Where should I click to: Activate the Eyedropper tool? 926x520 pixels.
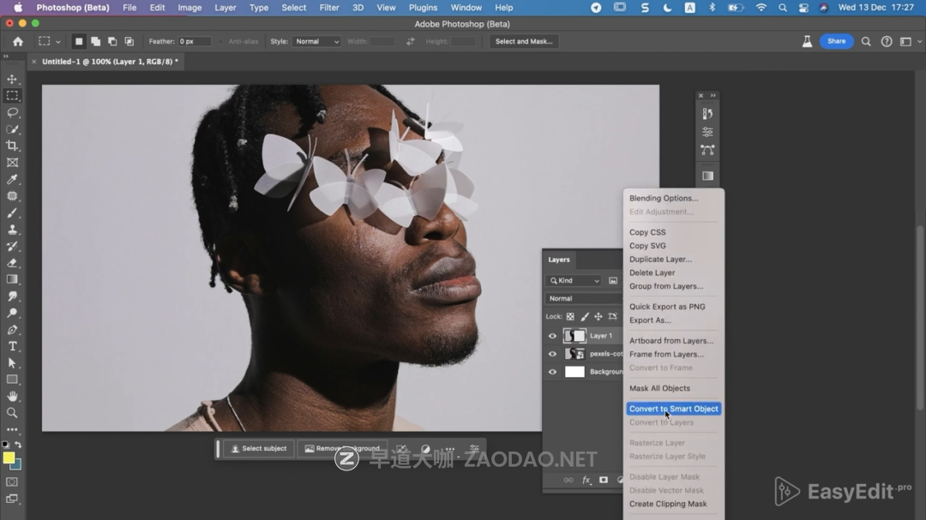click(12, 179)
